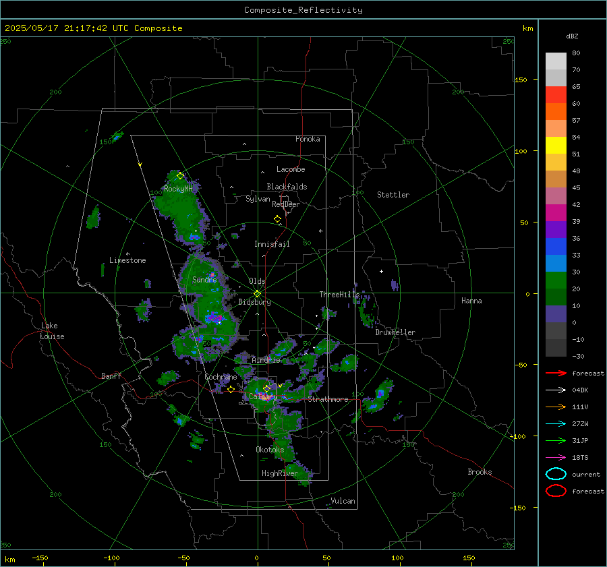Click the white 04DK arrow icon
607x567 pixels.
coord(556,390)
